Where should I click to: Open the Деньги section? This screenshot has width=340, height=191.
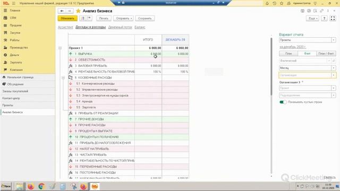pos(14,55)
